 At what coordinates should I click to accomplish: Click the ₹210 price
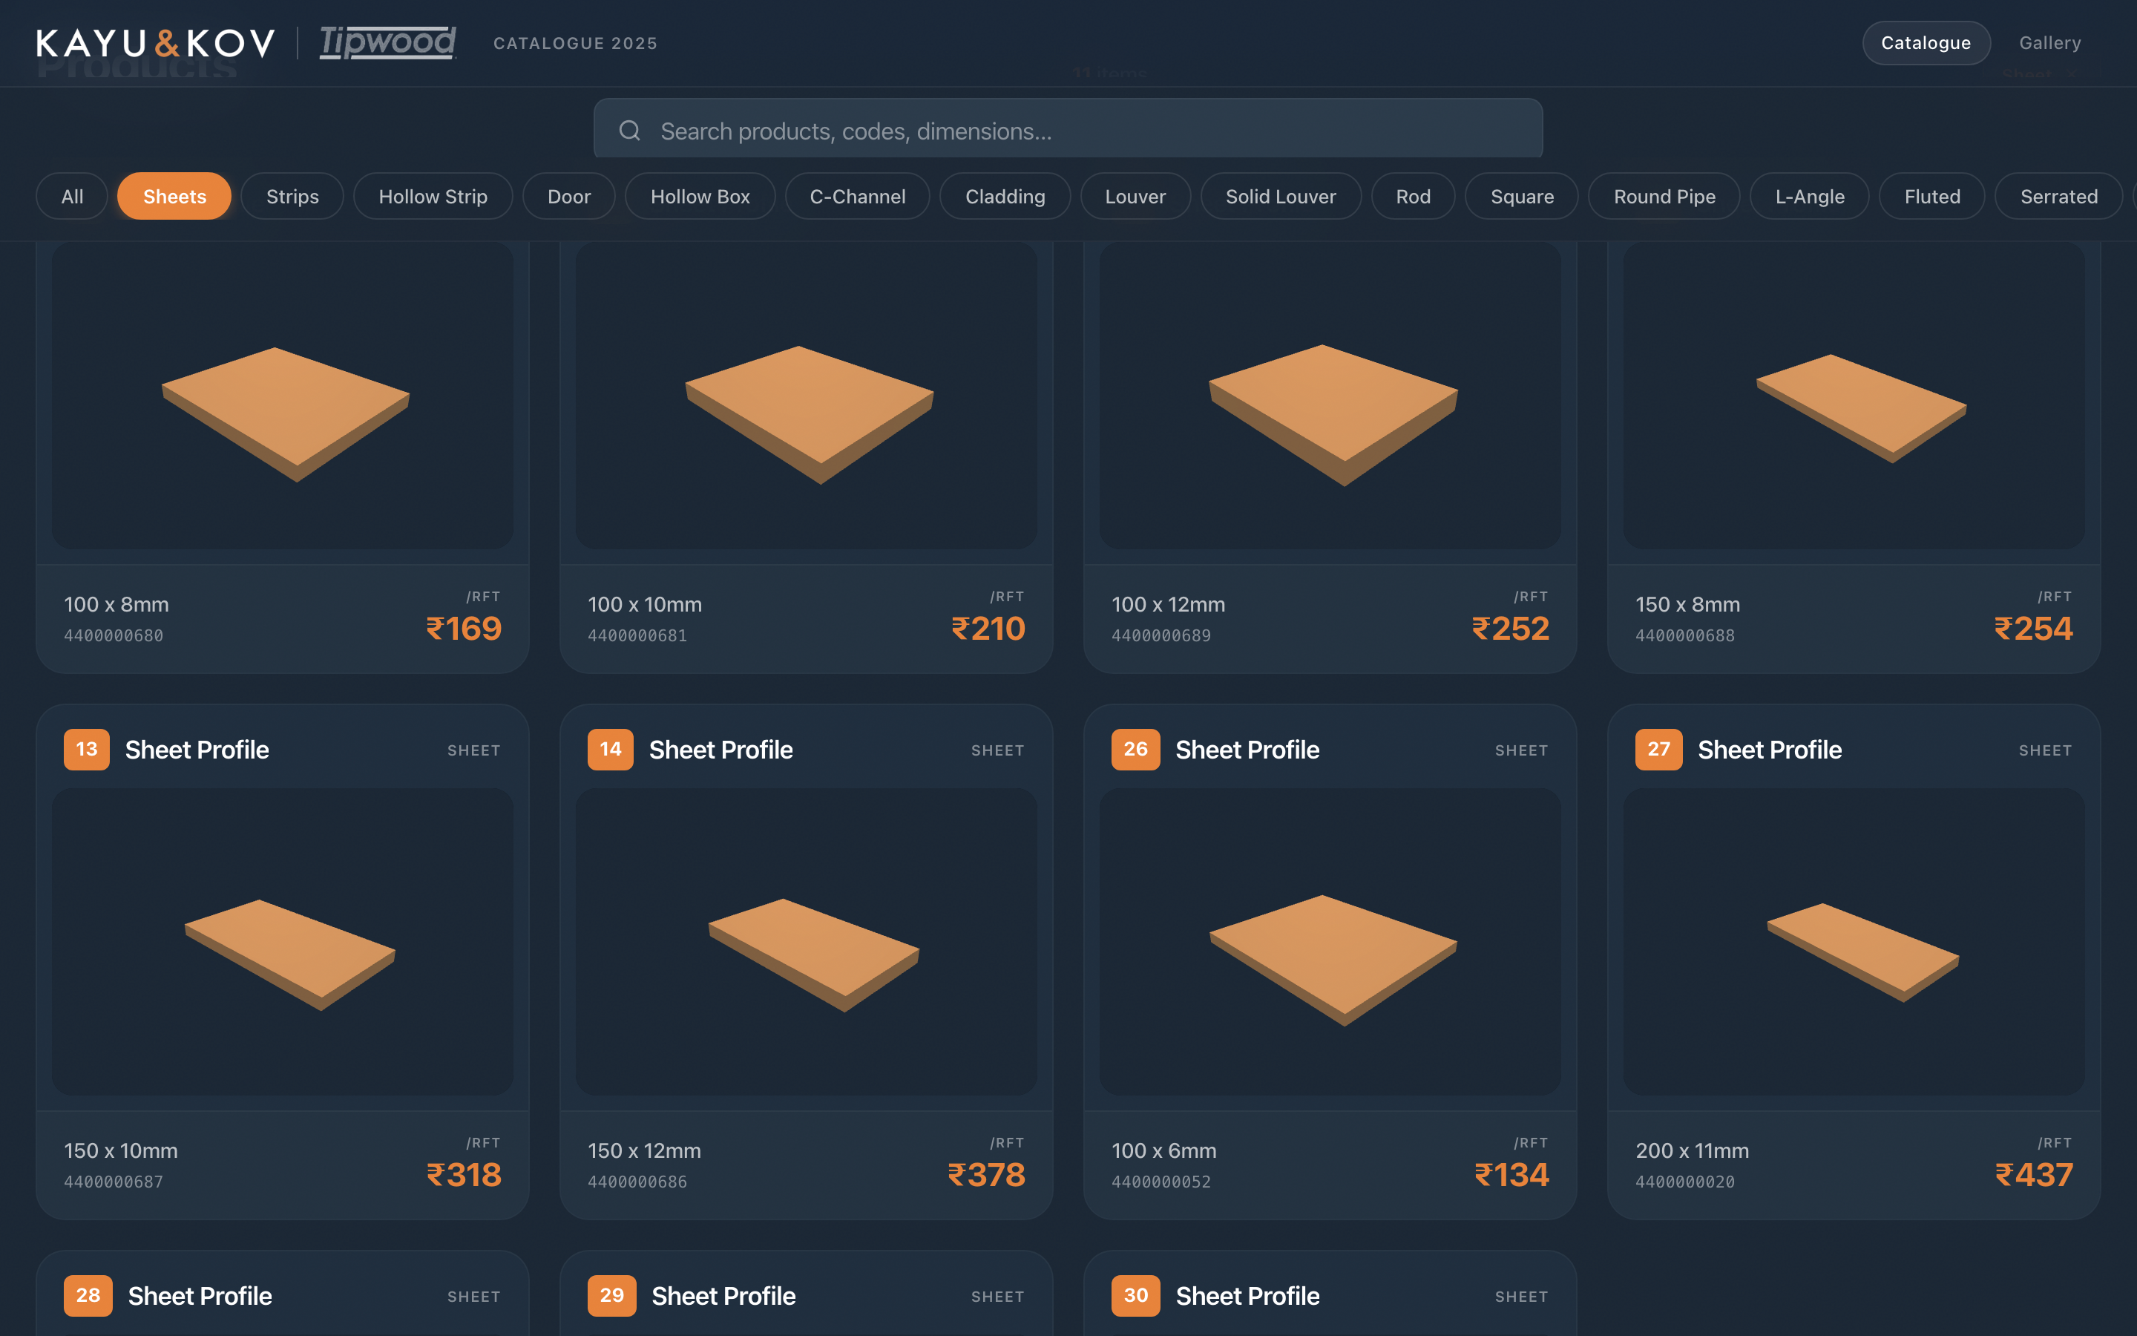click(988, 628)
